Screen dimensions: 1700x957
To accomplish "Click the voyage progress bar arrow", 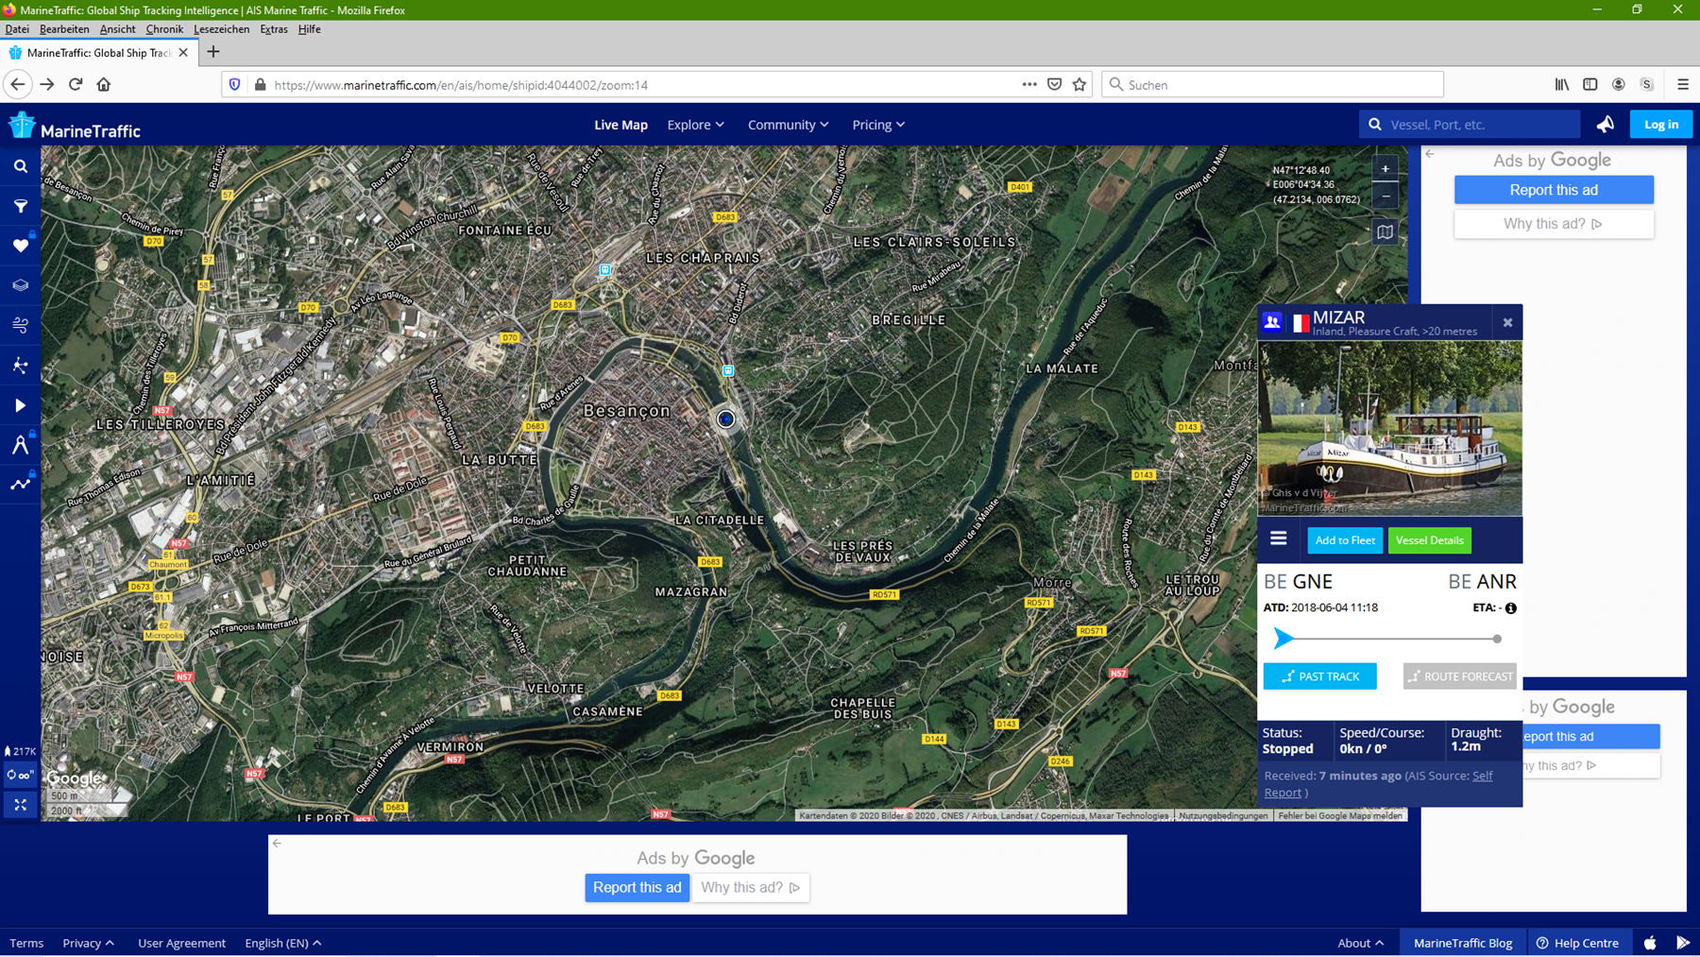I will tap(1283, 639).
